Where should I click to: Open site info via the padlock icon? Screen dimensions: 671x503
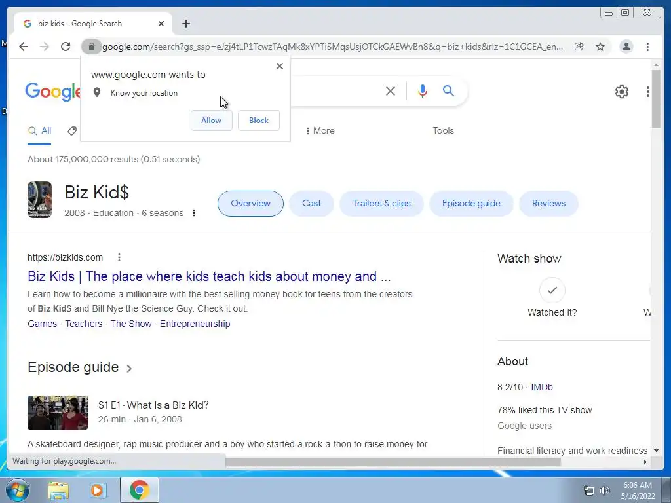[x=91, y=47]
